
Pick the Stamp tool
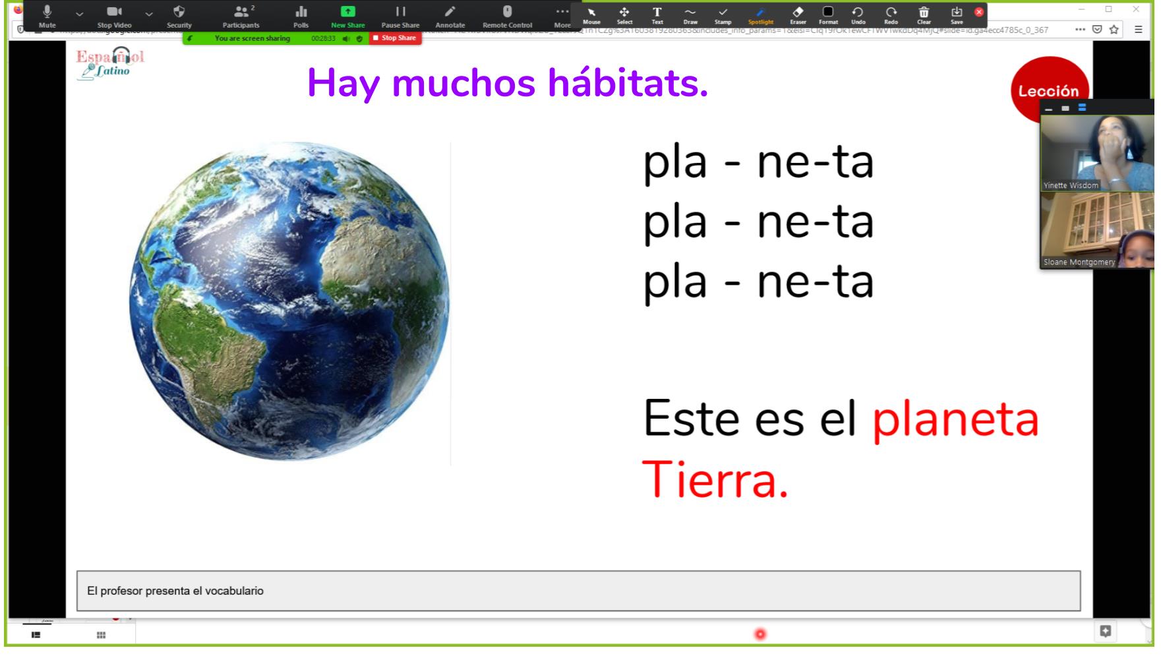point(723,15)
